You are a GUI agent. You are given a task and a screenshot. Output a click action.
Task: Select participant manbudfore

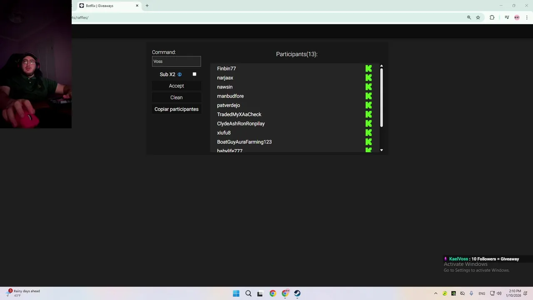(230, 96)
